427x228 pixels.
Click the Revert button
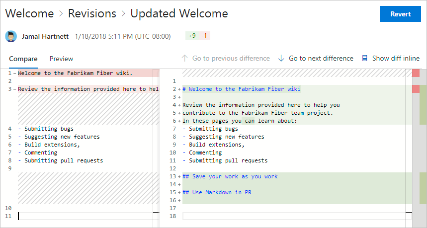pos(400,14)
